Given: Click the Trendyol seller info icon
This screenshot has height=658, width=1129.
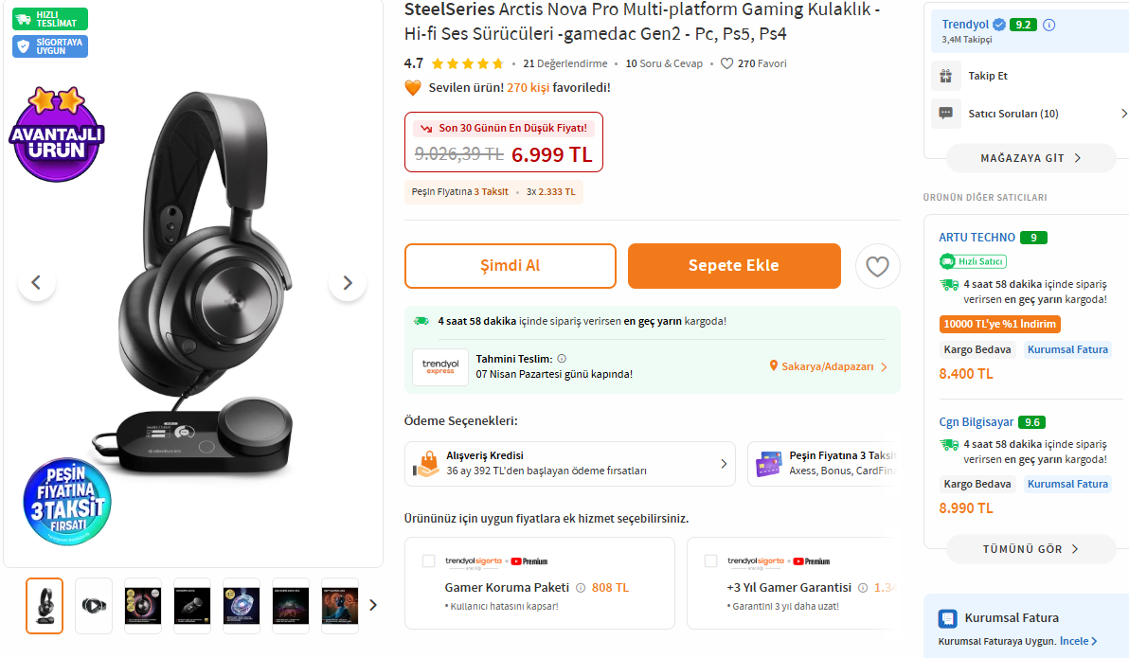Looking at the screenshot, I should click(x=1048, y=26).
